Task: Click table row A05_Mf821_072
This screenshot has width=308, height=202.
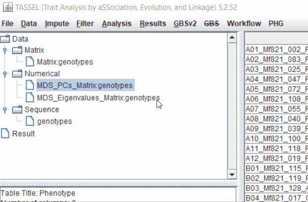Action: coord(277,89)
